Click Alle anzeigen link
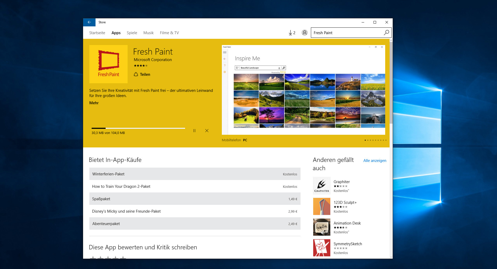This screenshot has width=497, height=269. (375, 161)
